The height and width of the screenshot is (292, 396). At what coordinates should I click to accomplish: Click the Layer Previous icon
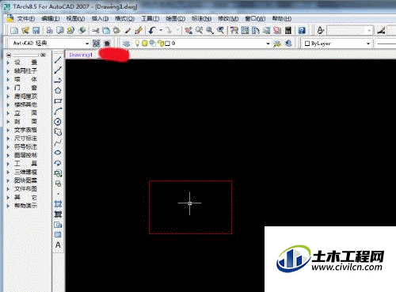pyautogui.click(x=288, y=44)
